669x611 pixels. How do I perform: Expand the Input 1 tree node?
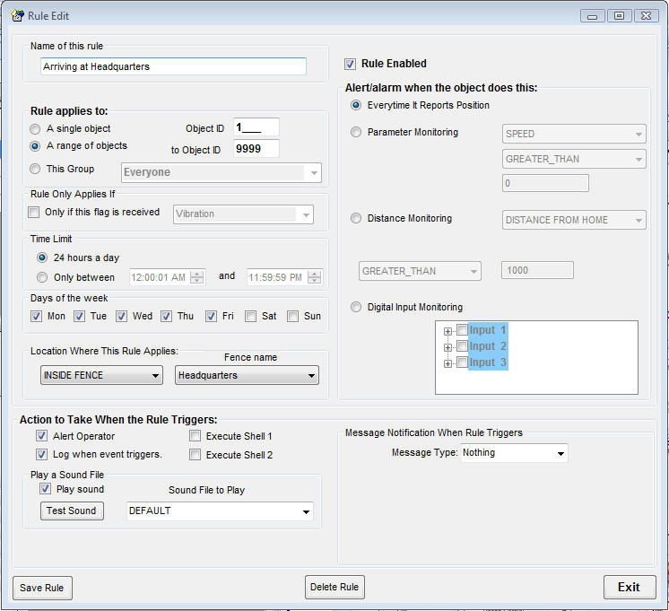tap(447, 331)
